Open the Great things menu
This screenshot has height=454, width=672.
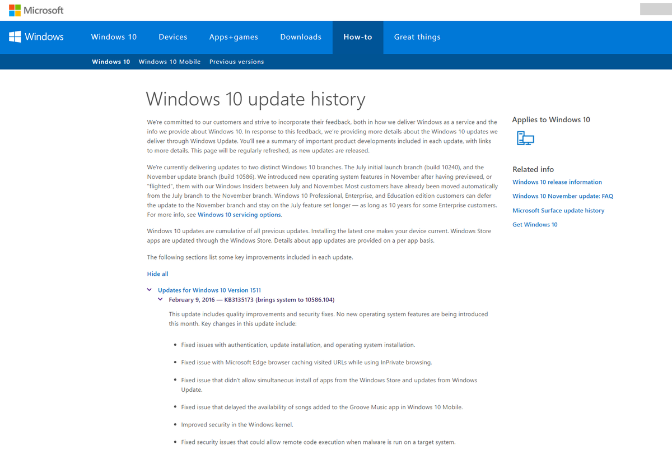point(417,37)
